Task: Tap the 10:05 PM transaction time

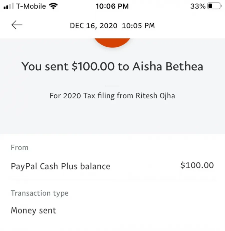Action: 138,25
